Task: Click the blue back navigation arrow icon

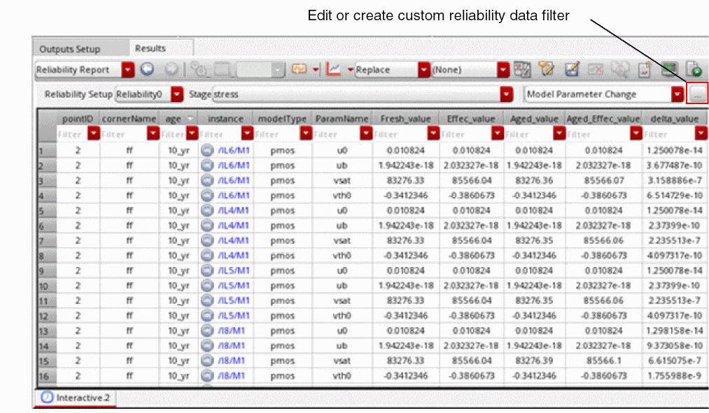Action: (147, 70)
